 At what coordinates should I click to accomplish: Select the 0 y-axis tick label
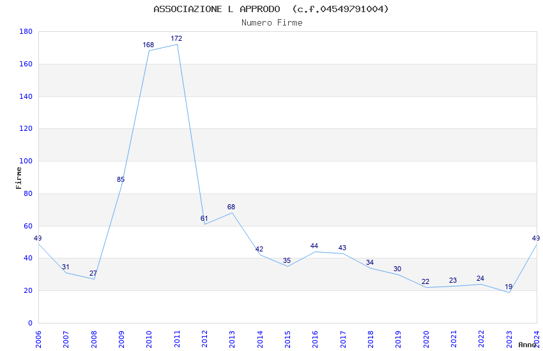(x=30, y=323)
